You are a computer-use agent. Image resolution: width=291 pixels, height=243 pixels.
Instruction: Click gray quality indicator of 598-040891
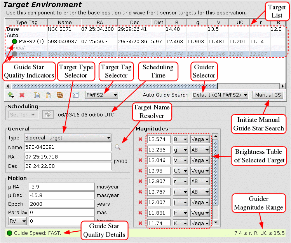pos(14,54)
